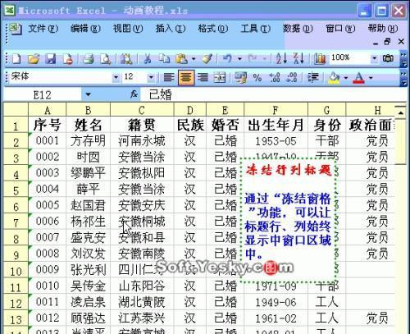Open the Chart Wizard icon

320,58
